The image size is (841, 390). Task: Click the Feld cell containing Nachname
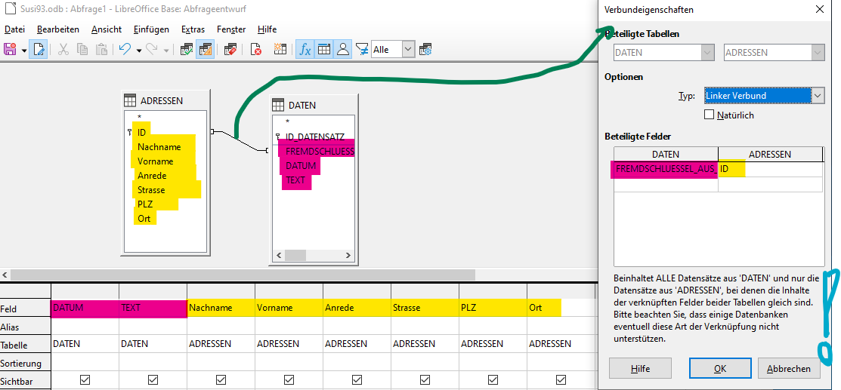tap(221, 308)
